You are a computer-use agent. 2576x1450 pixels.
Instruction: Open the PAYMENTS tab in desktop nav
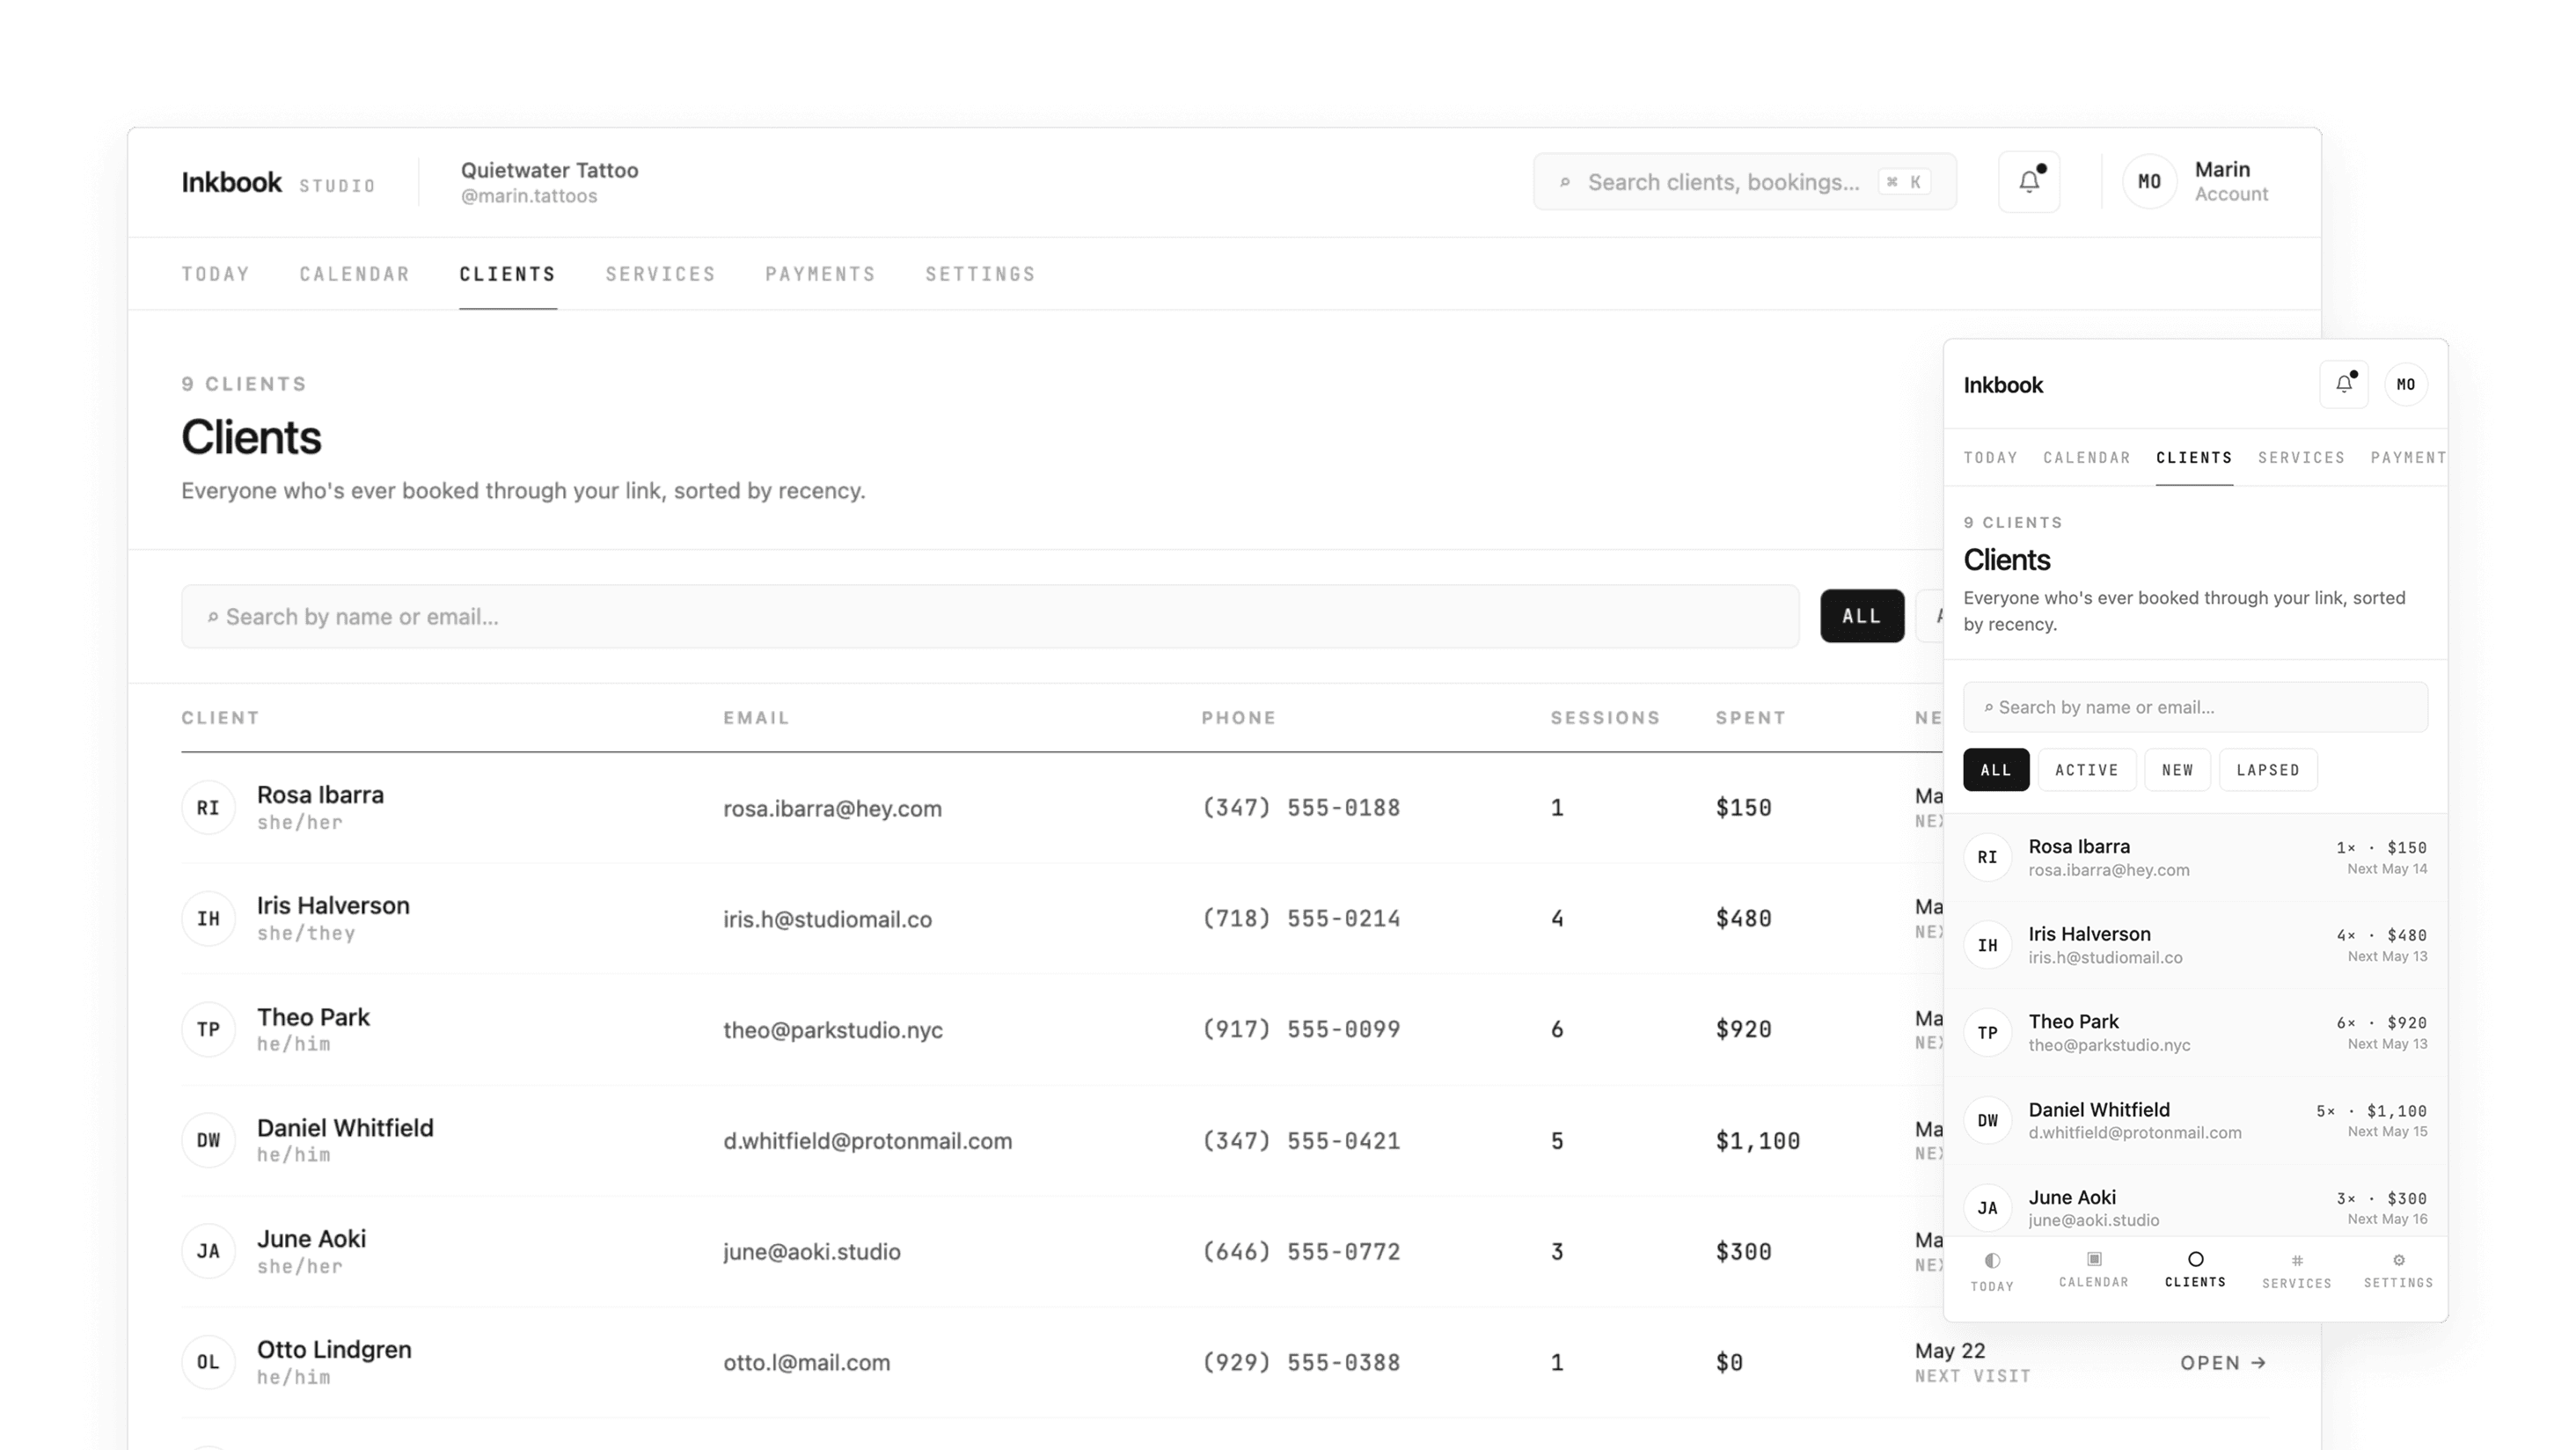tap(821, 274)
